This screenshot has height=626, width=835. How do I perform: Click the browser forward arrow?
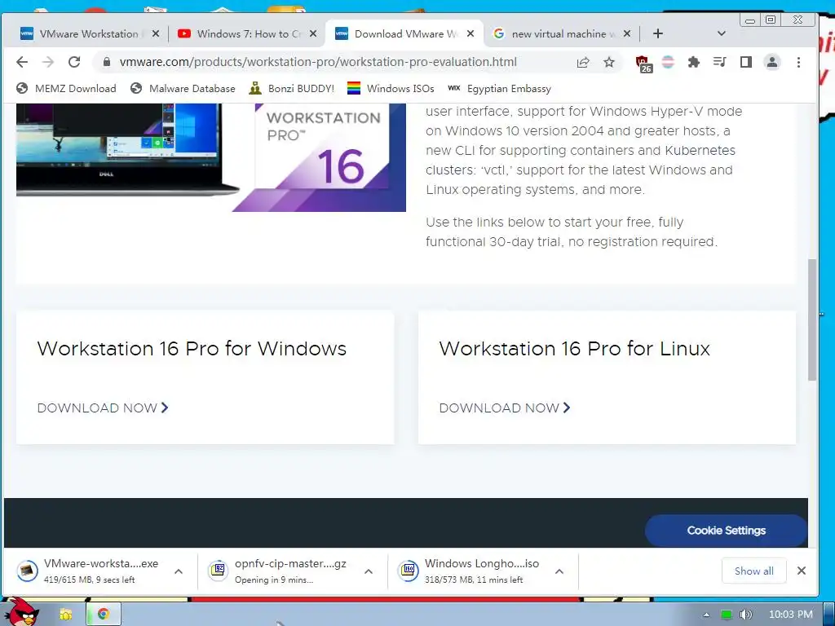coord(48,62)
